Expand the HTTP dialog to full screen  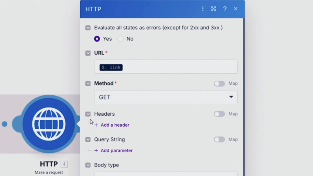pos(214,9)
